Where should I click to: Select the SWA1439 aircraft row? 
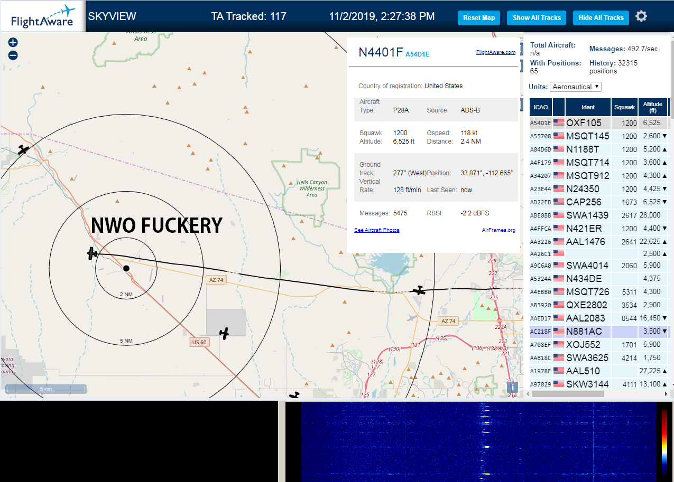599,215
